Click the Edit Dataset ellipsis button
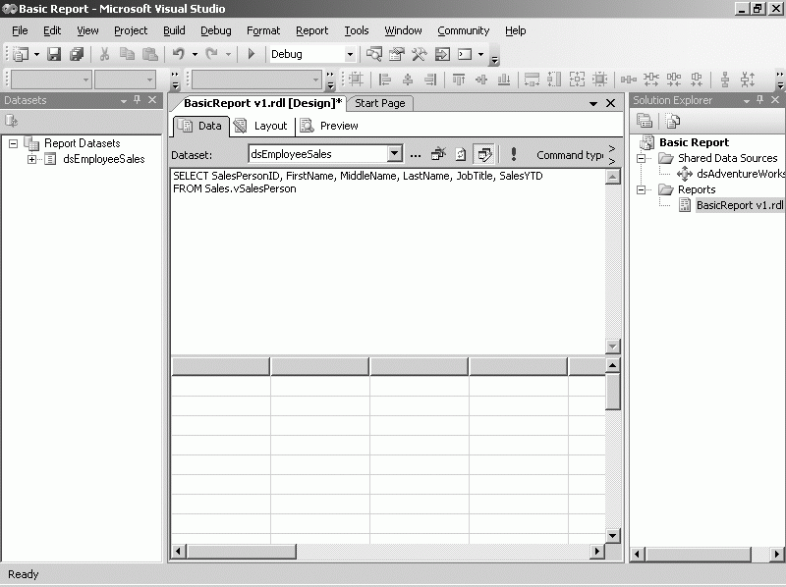This screenshot has height=587, width=786. click(415, 155)
